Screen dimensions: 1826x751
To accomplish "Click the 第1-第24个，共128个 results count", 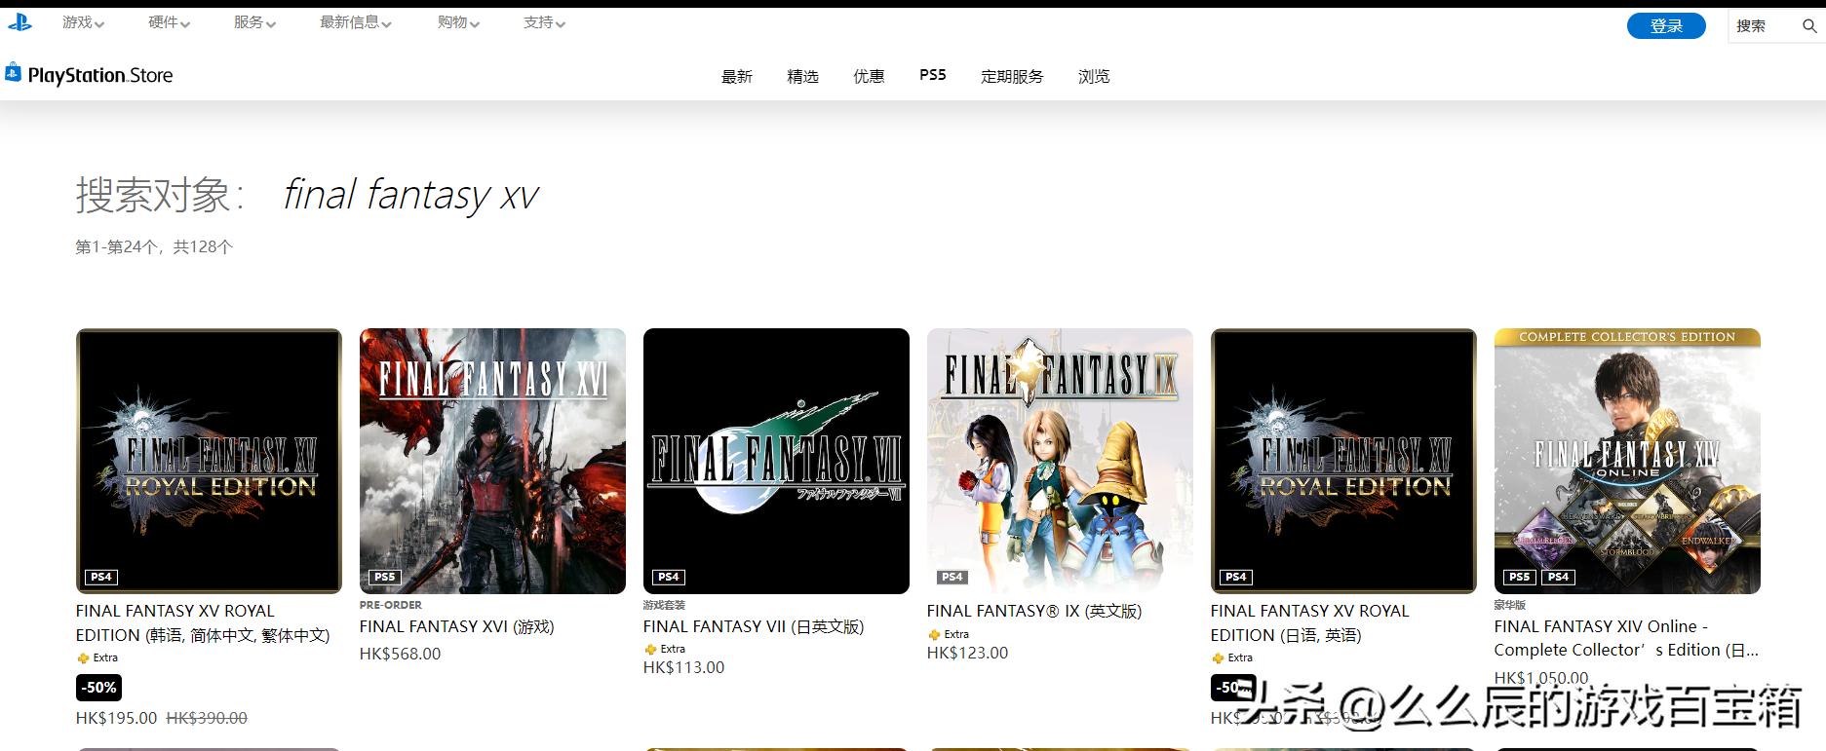I will click(154, 246).
